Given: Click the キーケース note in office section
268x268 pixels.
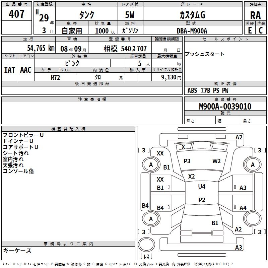Looking at the screenshot, I should [17, 250].
